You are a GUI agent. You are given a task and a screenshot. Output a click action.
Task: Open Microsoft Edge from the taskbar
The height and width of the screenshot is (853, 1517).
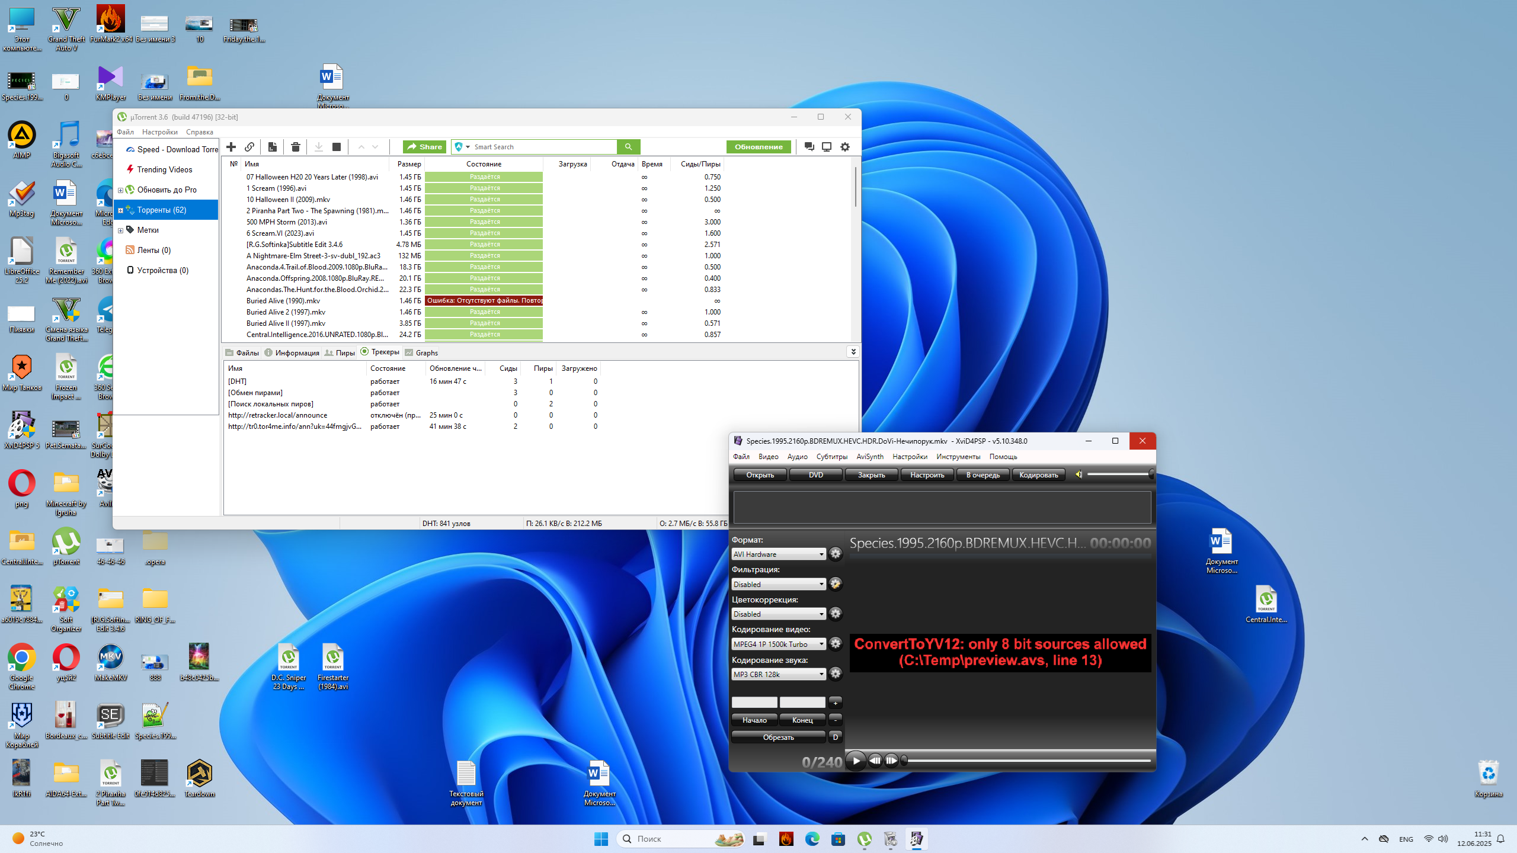(812, 839)
